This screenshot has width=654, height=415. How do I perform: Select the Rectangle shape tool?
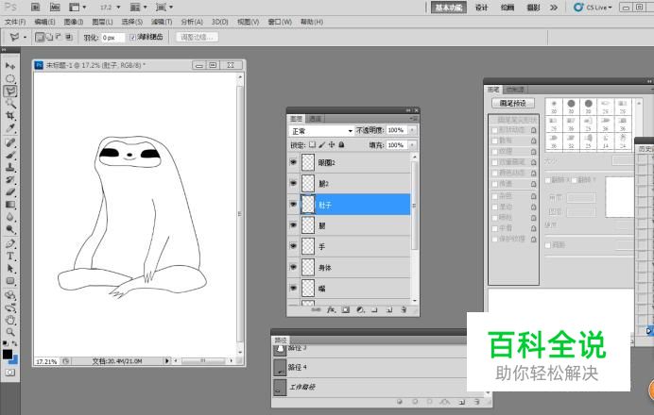tap(10, 281)
